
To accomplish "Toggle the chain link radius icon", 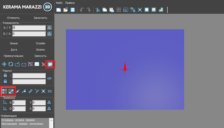I will [49, 78].
